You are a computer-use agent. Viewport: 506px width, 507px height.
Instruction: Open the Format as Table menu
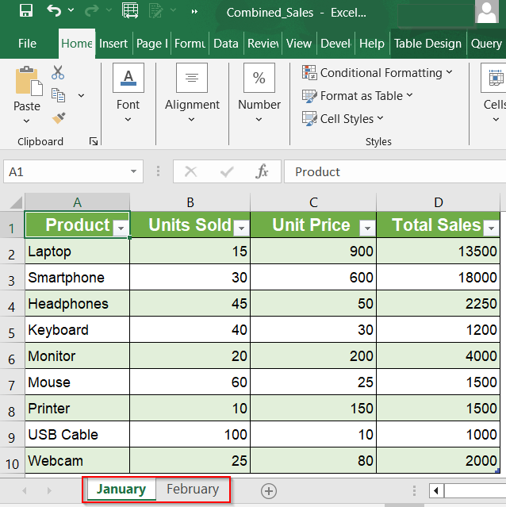point(357,96)
